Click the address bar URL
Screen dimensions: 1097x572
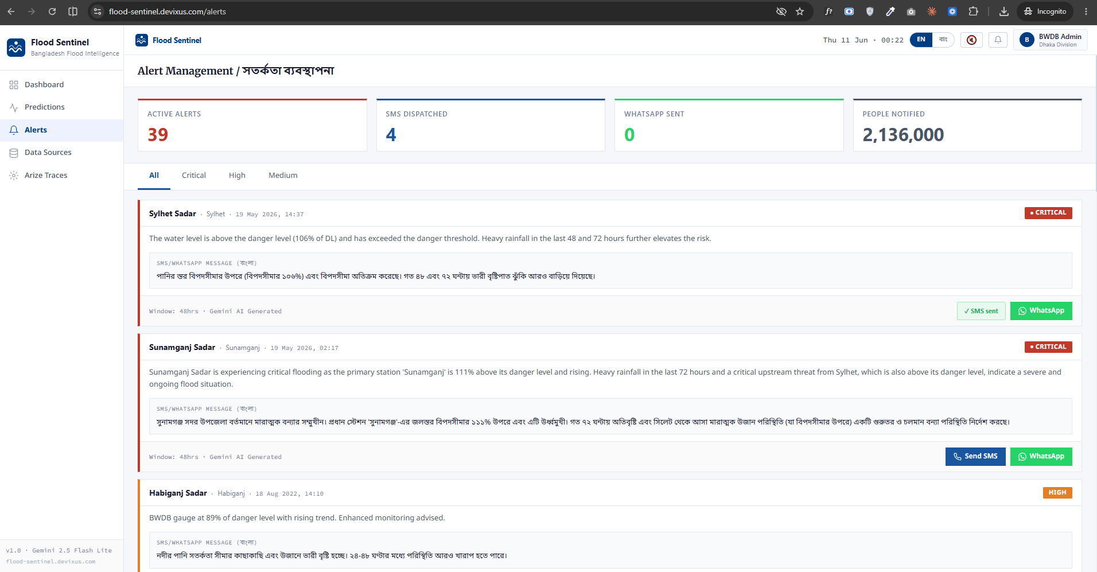[168, 11]
